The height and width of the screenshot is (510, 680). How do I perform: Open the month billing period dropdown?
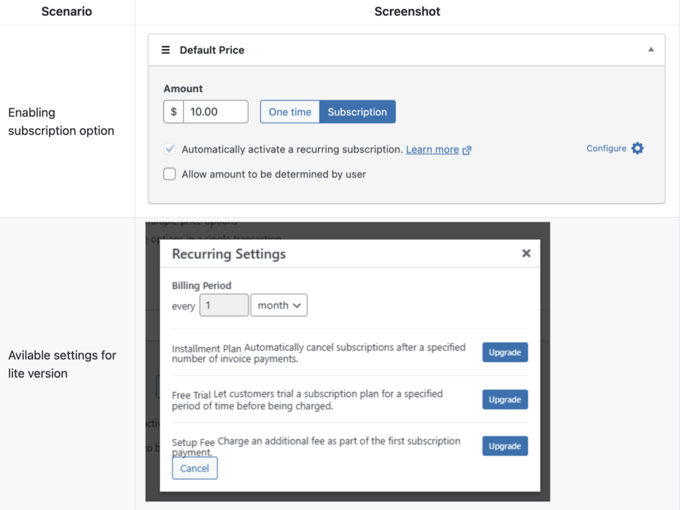click(x=279, y=305)
